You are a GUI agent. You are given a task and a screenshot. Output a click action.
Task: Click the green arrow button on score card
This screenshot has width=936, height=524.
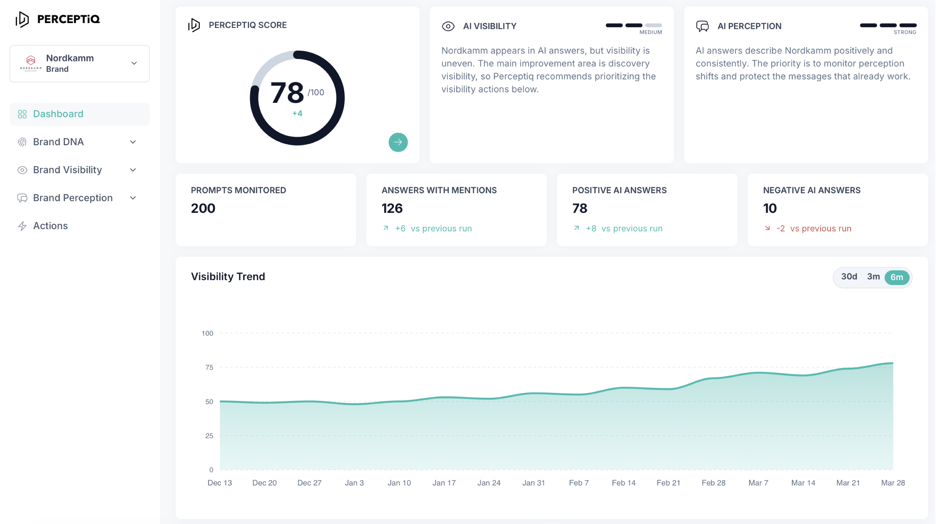point(398,142)
